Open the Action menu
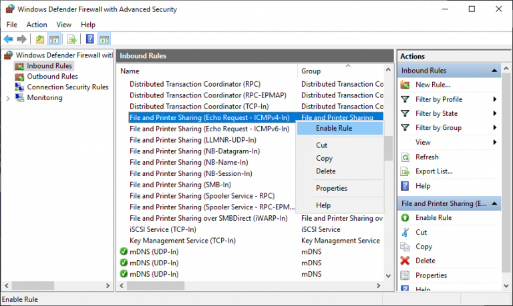This screenshot has width=513, height=306. (x=37, y=25)
